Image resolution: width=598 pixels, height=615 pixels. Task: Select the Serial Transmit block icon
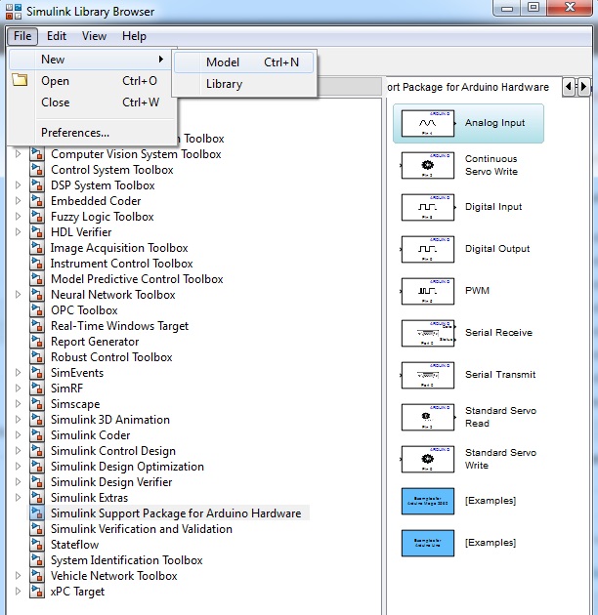pos(428,375)
